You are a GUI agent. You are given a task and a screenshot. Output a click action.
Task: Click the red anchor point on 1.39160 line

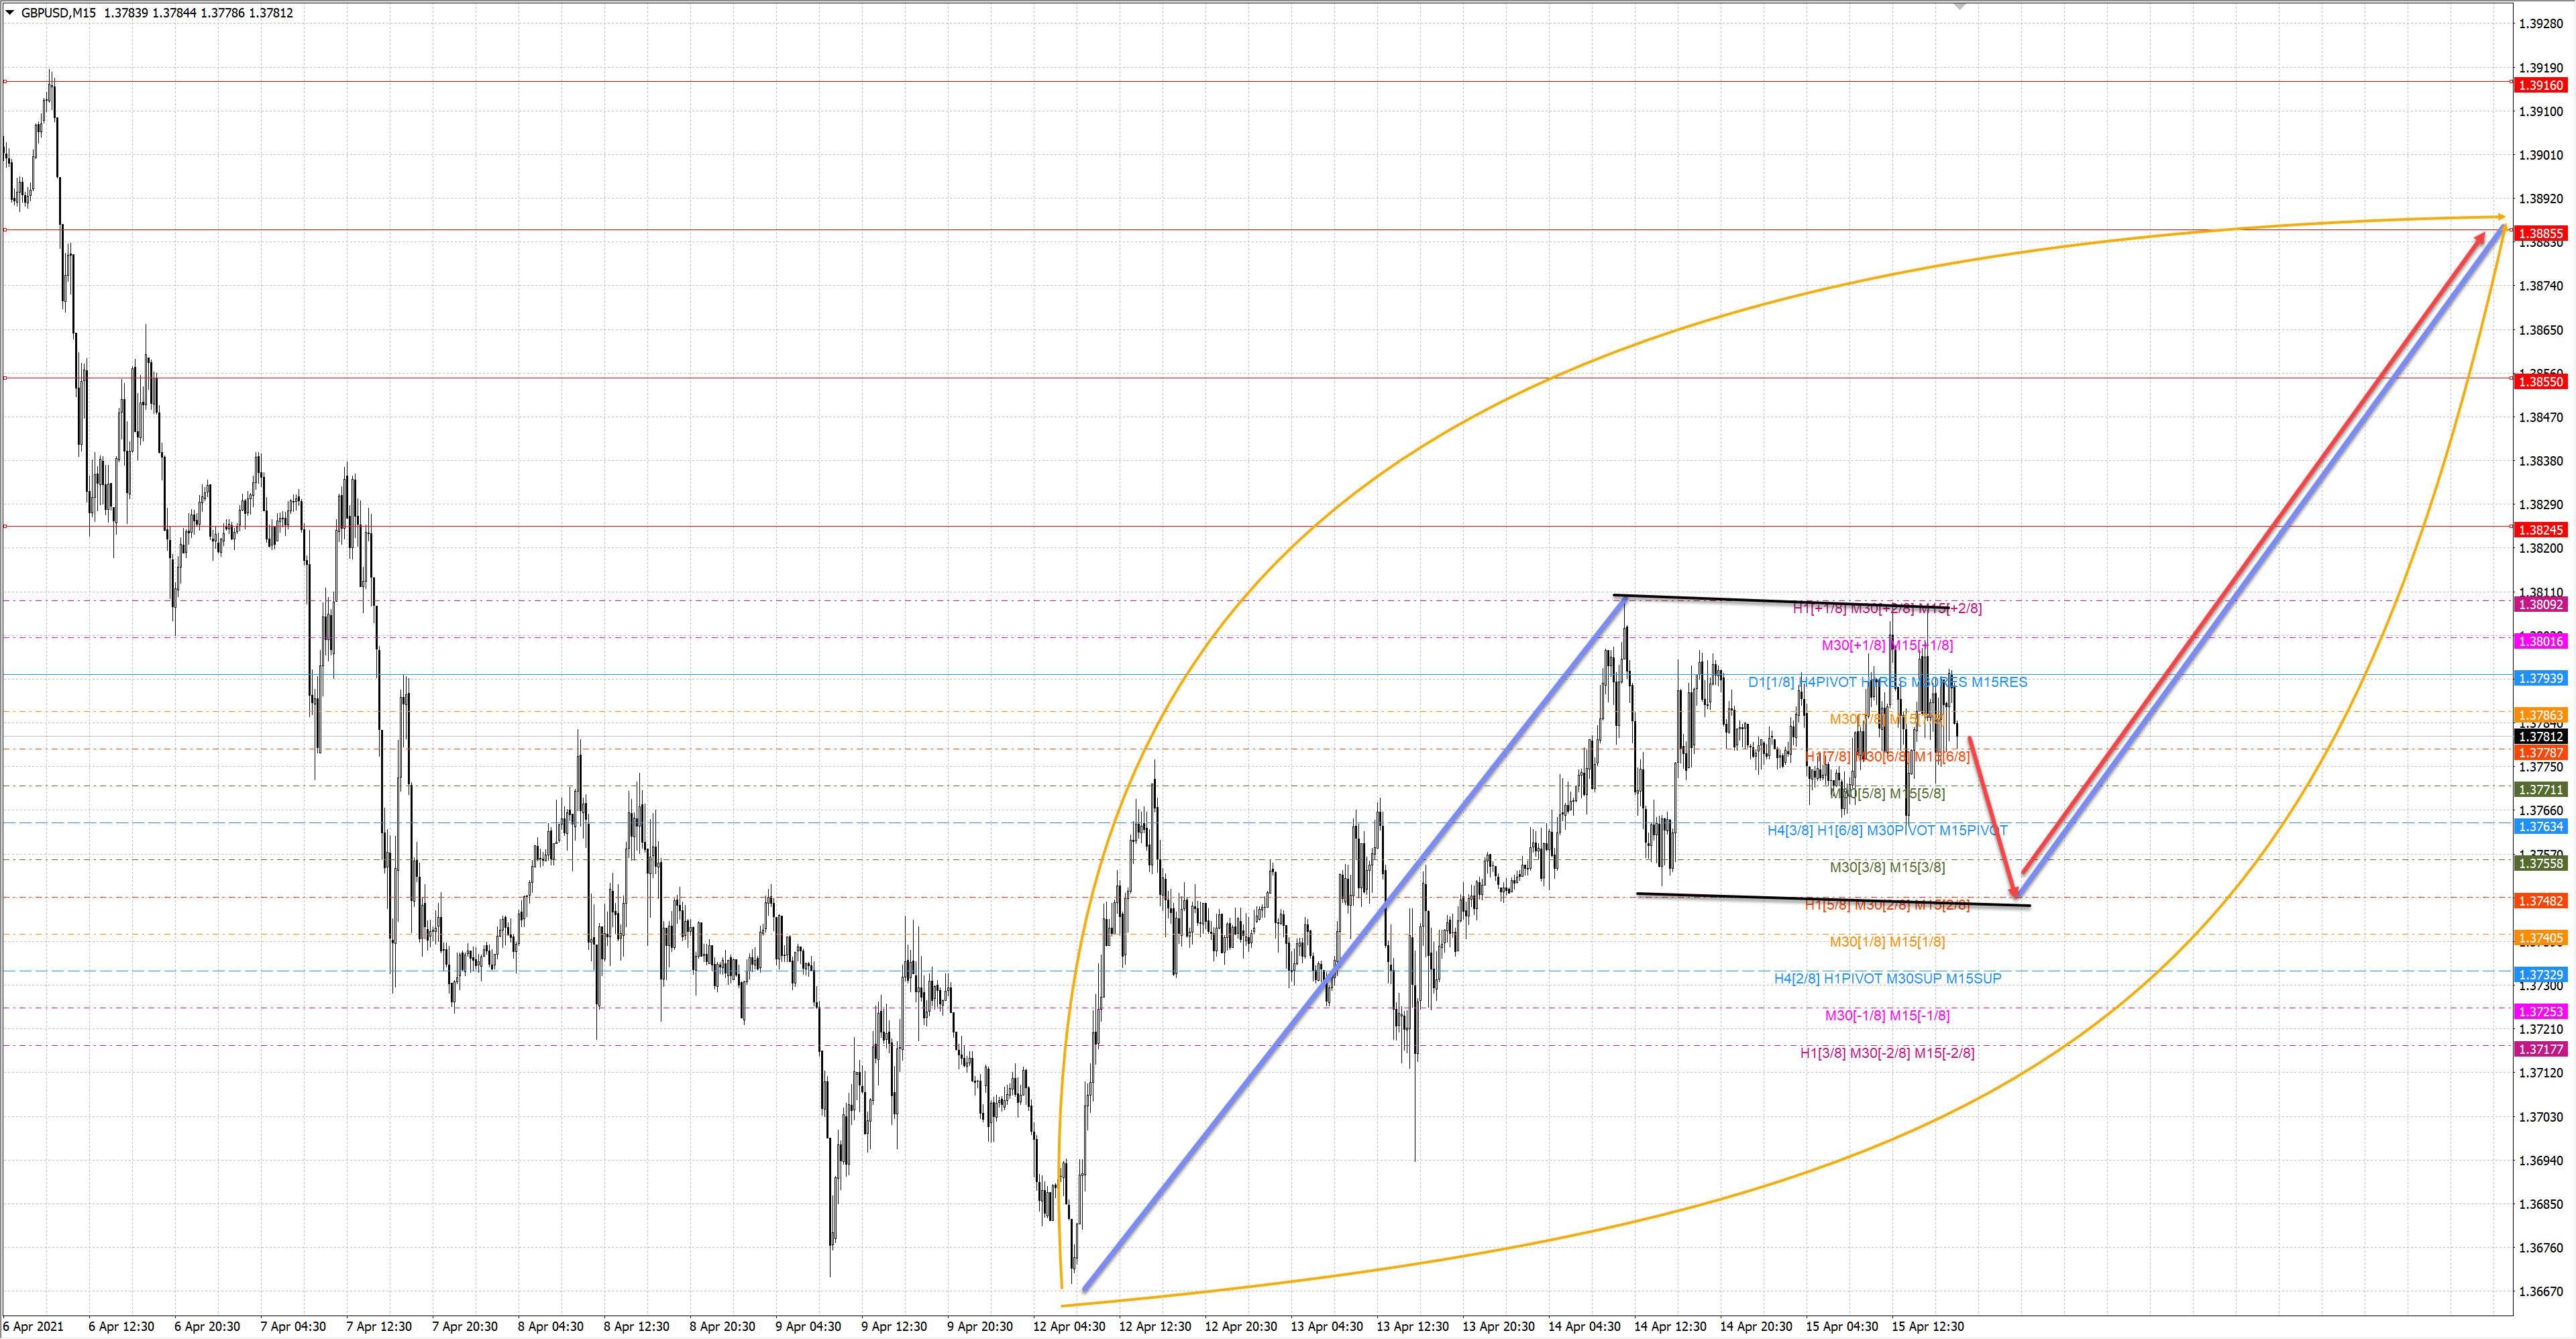click(x=5, y=81)
